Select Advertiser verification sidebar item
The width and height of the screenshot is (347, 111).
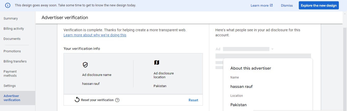pyautogui.click(x=12, y=98)
